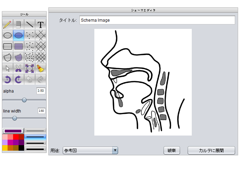Click the カルテに展開 button
This screenshot has height=172, width=241.
211,150
